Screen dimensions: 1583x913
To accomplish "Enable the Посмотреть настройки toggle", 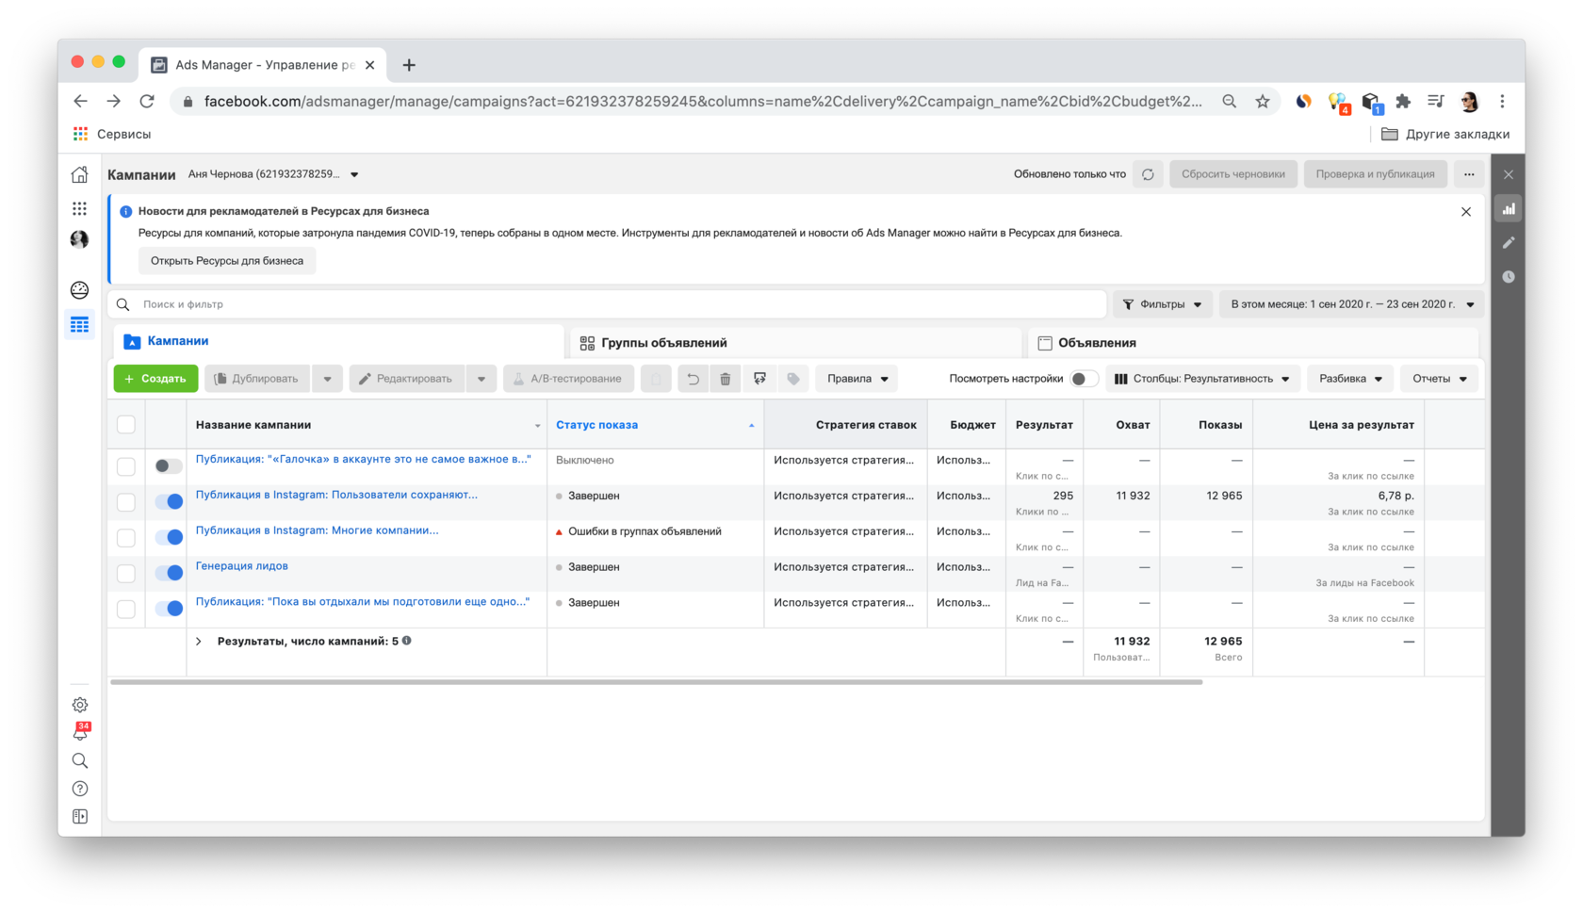I will (x=1084, y=379).
